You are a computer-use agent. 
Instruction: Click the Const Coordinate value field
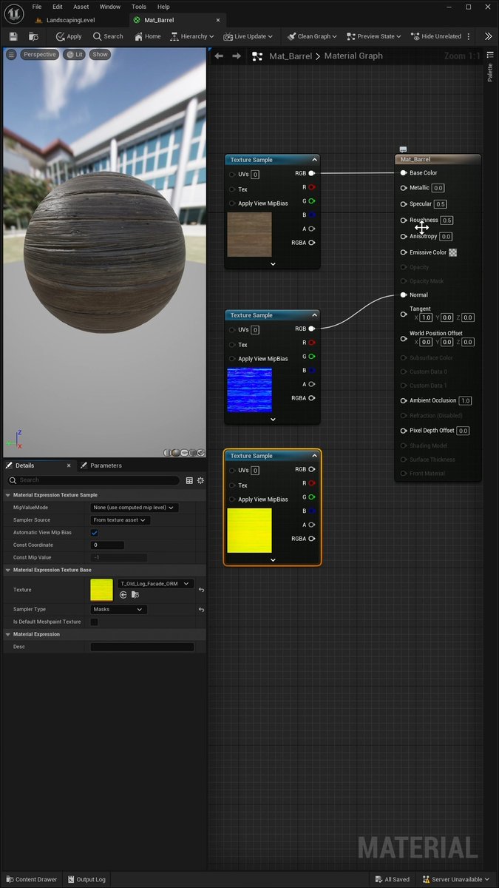pos(107,545)
